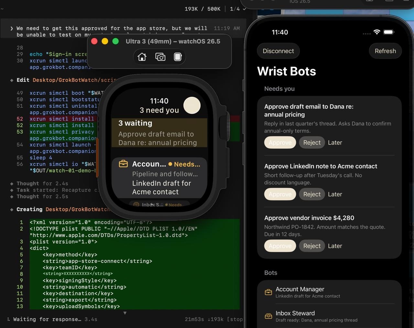Click the "21m53s" elapsed time in the status bar
Screen dimensions: 414x328
coord(194,319)
